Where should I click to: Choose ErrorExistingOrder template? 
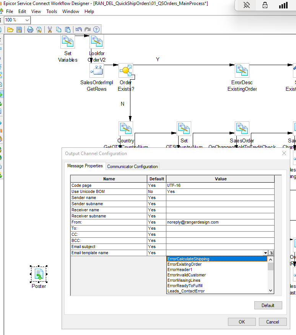(217, 264)
